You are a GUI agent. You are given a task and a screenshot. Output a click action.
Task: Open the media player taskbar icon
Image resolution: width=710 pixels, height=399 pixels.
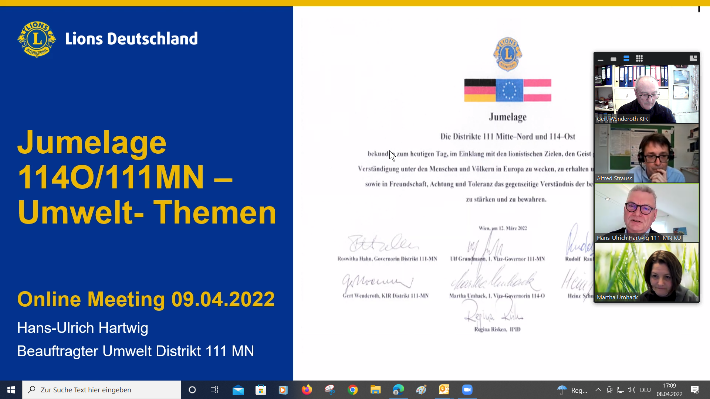(x=283, y=390)
